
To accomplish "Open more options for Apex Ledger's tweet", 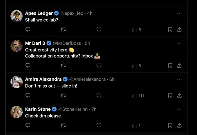I will 179,13.
